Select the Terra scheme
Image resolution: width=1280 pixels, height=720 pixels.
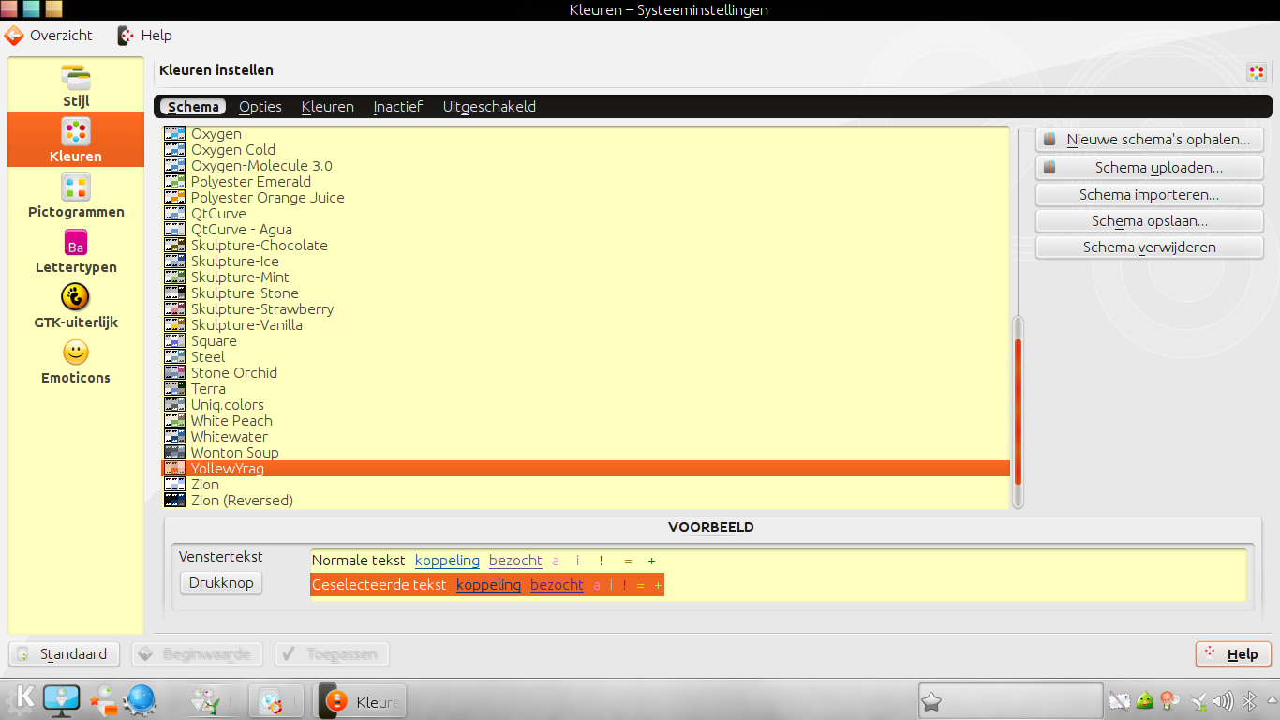586,389
